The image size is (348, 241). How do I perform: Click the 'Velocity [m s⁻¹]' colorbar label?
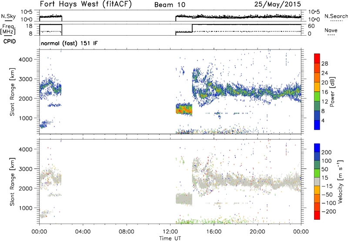tap(340, 181)
